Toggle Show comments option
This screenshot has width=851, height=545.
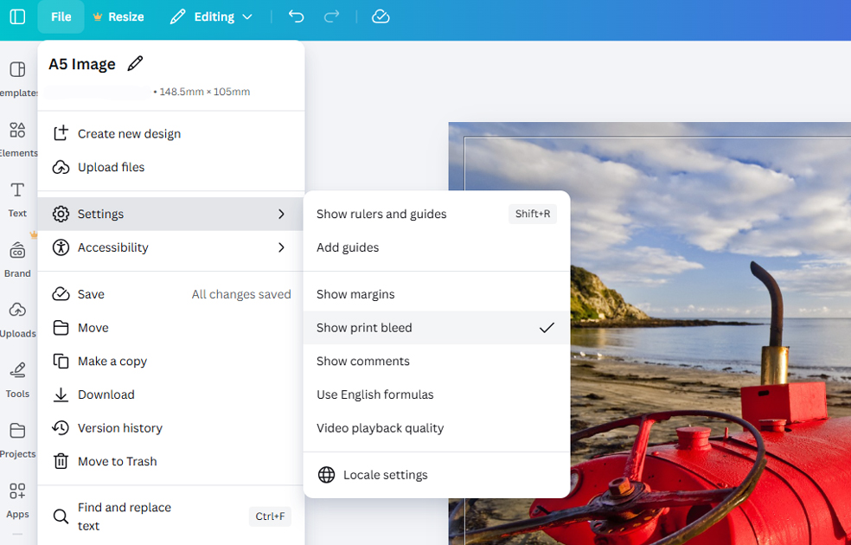437,362
